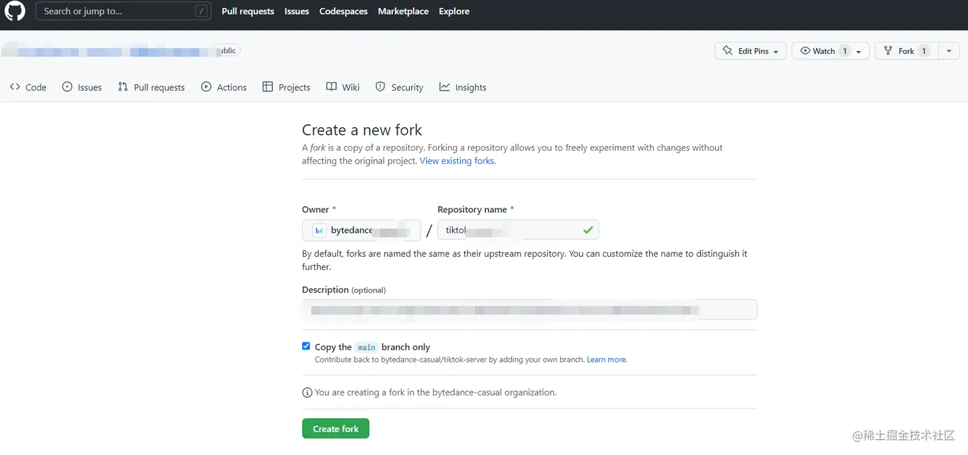Open the Security tab
Viewport: 968px width, 455px height.
[x=399, y=88]
